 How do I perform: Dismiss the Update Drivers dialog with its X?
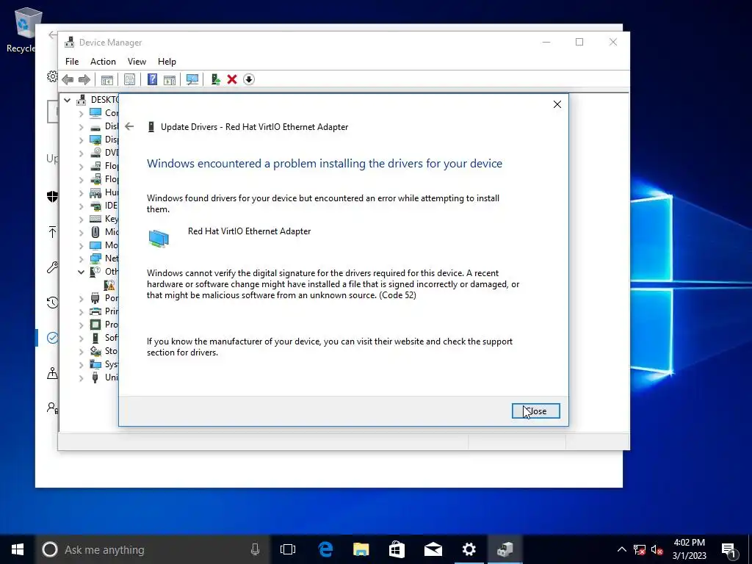pyautogui.click(x=557, y=104)
